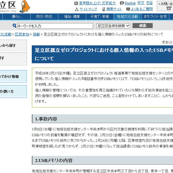Switch the site to English
Image resolution: width=173 pixels, height=173 pixels.
tap(130, 3)
